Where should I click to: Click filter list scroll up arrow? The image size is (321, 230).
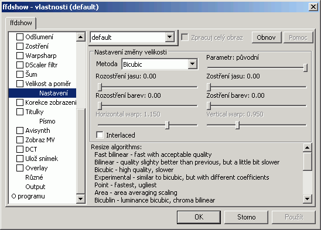[x=80, y=37]
